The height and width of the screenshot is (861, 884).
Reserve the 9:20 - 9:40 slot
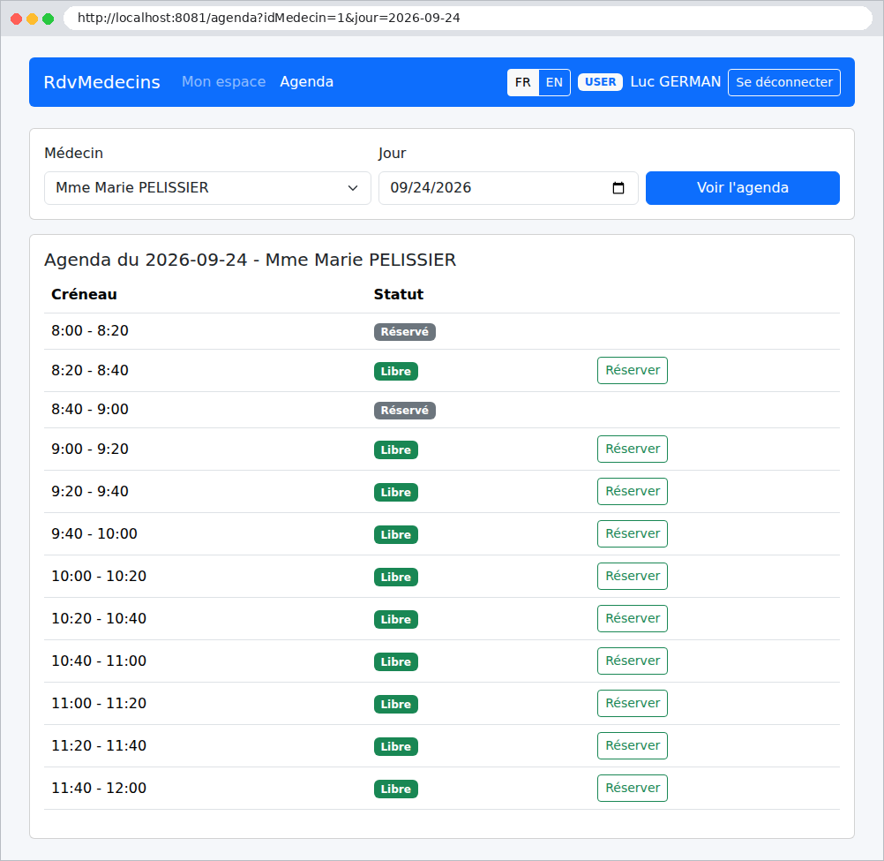click(x=633, y=492)
